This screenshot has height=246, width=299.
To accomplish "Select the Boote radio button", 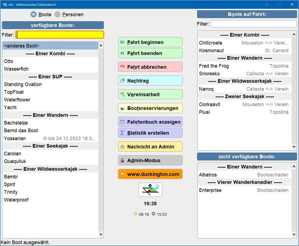I will (34, 15).
